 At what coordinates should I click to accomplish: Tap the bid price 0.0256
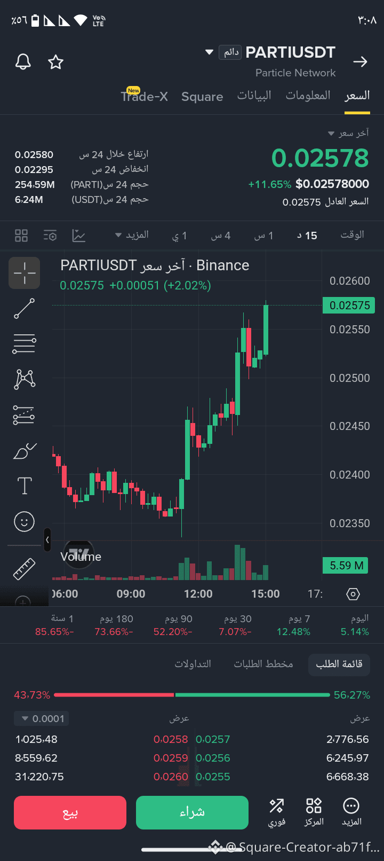coord(213,758)
